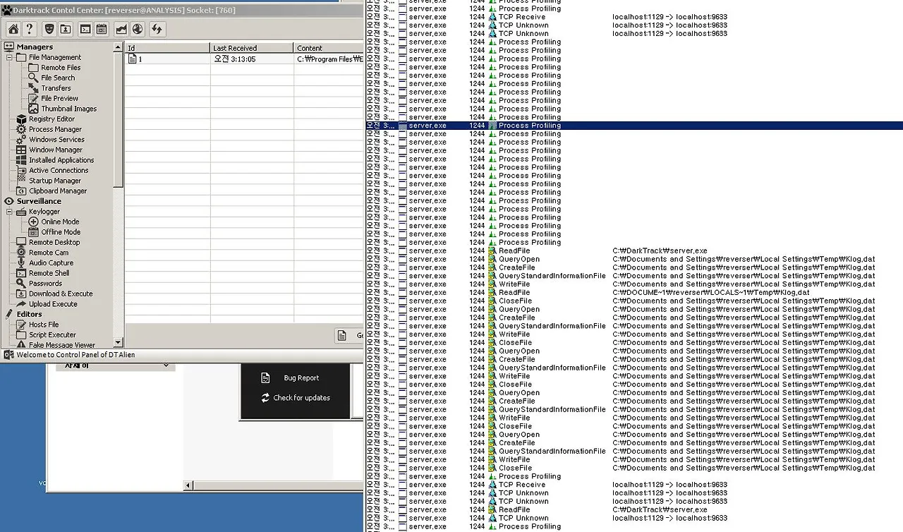The image size is (903, 532).
Task: Select the row with Id 1
Action: (x=244, y=59)
